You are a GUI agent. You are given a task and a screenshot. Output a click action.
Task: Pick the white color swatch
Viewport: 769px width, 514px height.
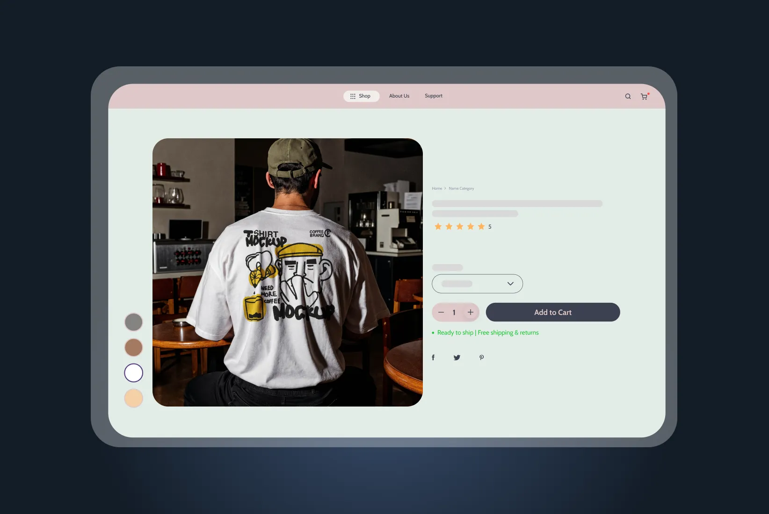134,373
